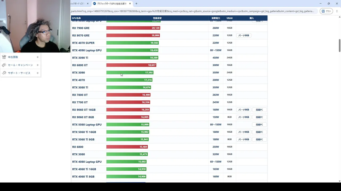341x191 pixels.
Task: Close the first cut-off ィックボード・ビデ tab
Action: click(88, 4)
